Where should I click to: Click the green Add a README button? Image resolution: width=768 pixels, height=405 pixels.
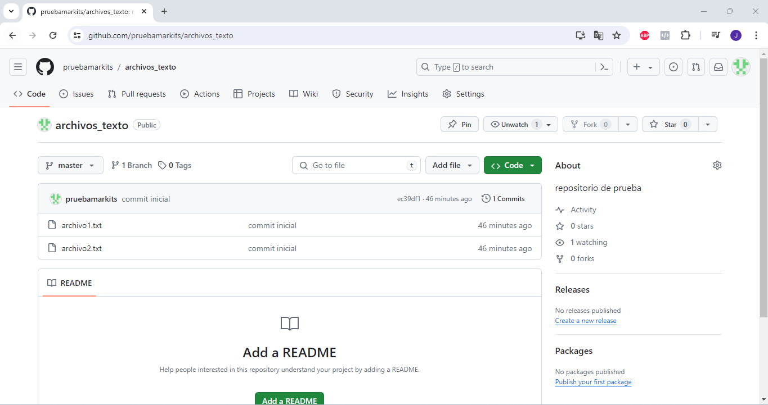coord(289,398)
